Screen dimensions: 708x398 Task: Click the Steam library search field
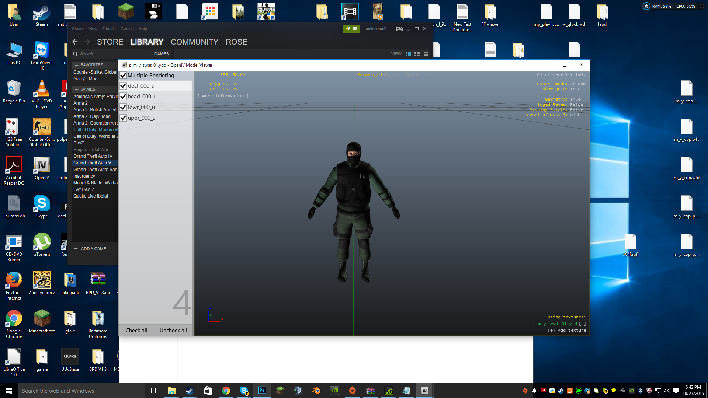[111, 54]
